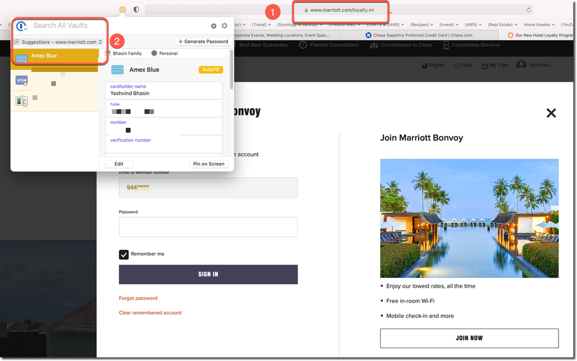Uncheck the Remember me checkbox
577x361 pixels.
(124, 254)
